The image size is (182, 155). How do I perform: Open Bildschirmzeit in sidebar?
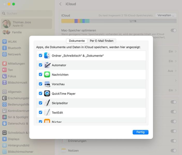click(14, 83)
